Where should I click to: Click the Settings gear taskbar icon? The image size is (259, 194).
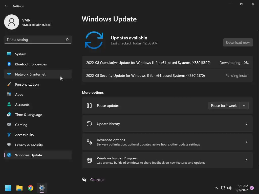42,188
